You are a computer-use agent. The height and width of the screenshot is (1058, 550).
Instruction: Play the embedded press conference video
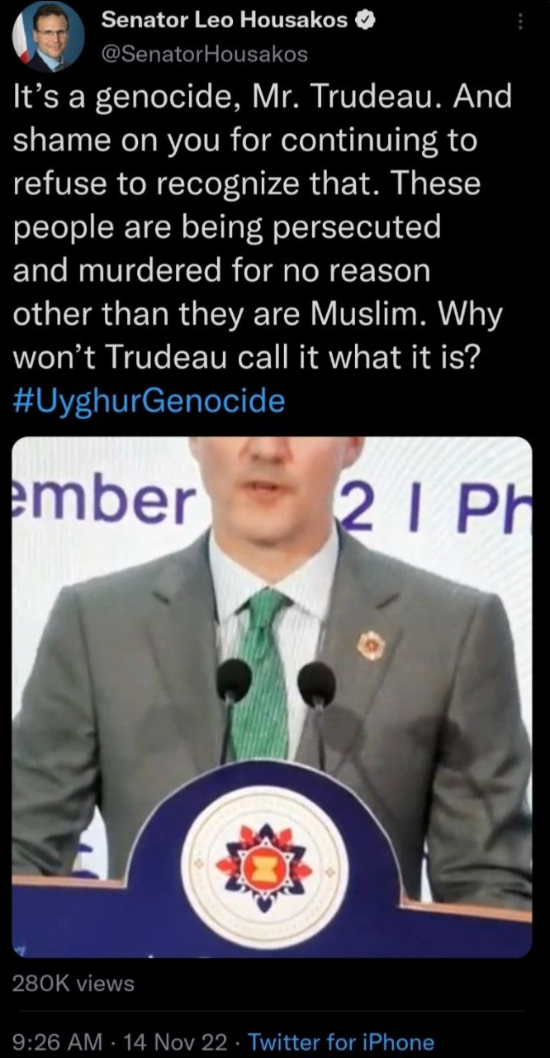tap(272, 697)
